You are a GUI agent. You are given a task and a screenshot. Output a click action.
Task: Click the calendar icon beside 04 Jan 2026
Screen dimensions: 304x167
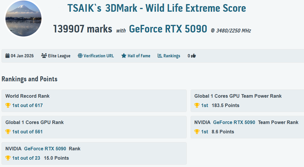point(8,56)
